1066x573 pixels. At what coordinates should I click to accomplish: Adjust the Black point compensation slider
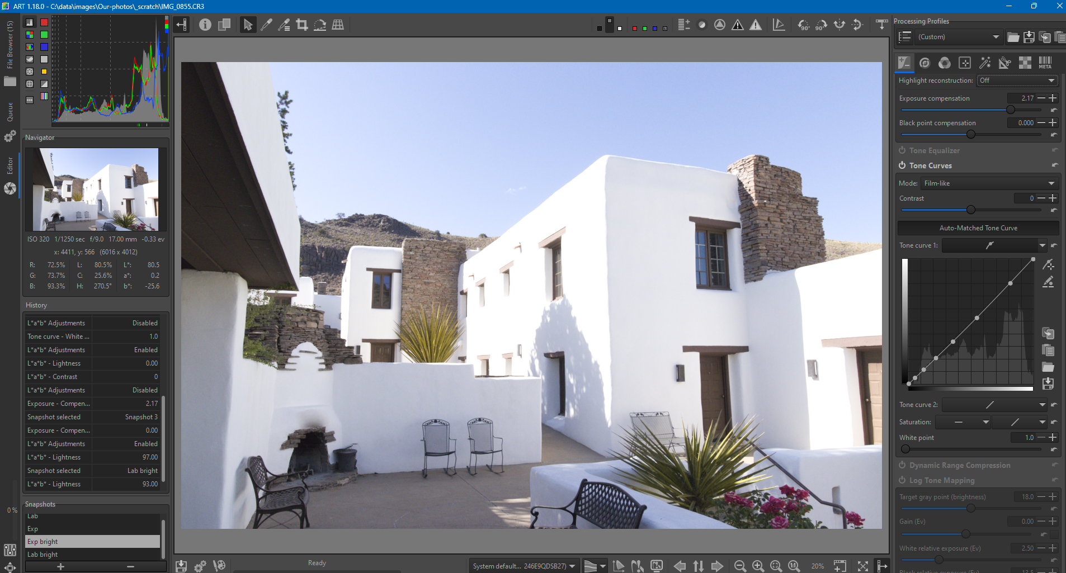point(971,135)
